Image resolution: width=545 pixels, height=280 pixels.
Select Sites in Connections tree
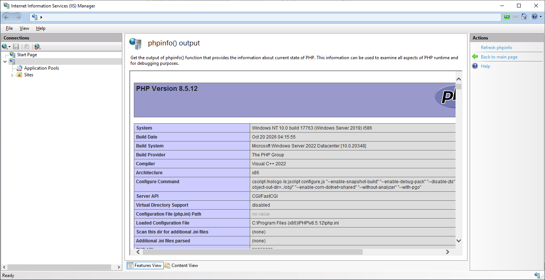pos(29,75)
